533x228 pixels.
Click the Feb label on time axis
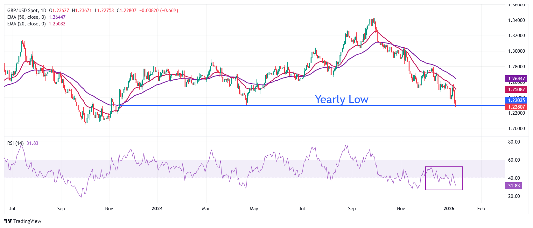click(481, 209)
